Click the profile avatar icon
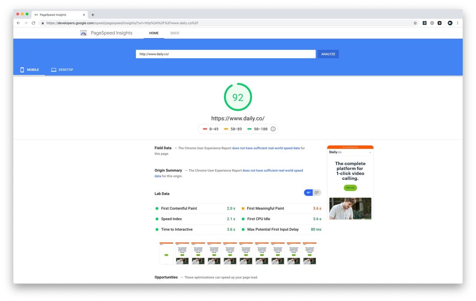The image size is (476, 301). pos(450,23)
